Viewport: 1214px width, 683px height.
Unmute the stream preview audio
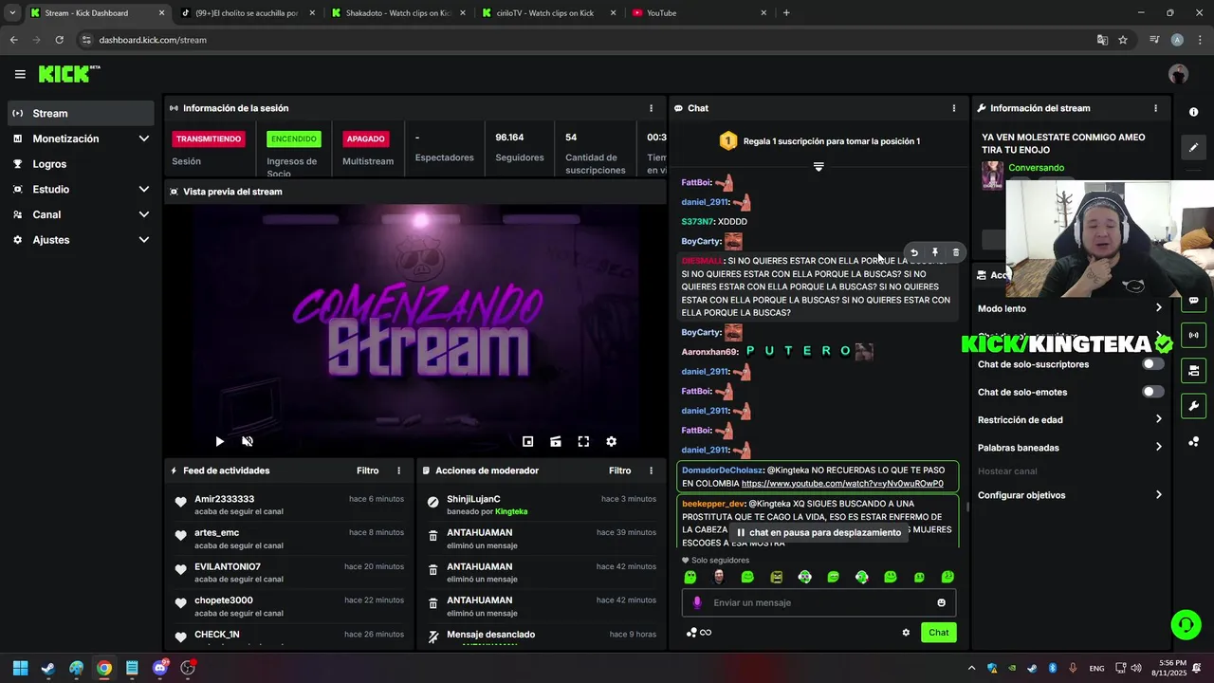tap(248, 441)
